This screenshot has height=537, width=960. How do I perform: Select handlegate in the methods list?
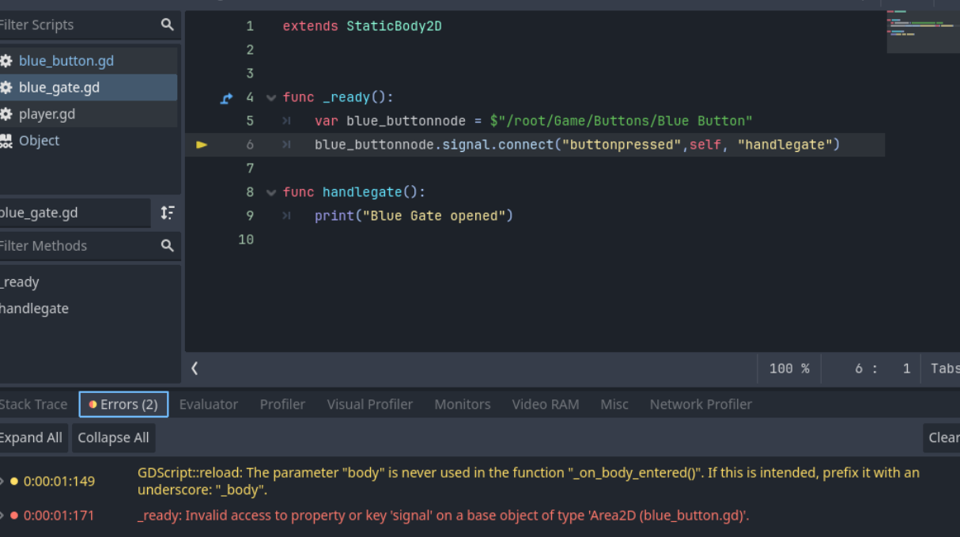point(35,308)
